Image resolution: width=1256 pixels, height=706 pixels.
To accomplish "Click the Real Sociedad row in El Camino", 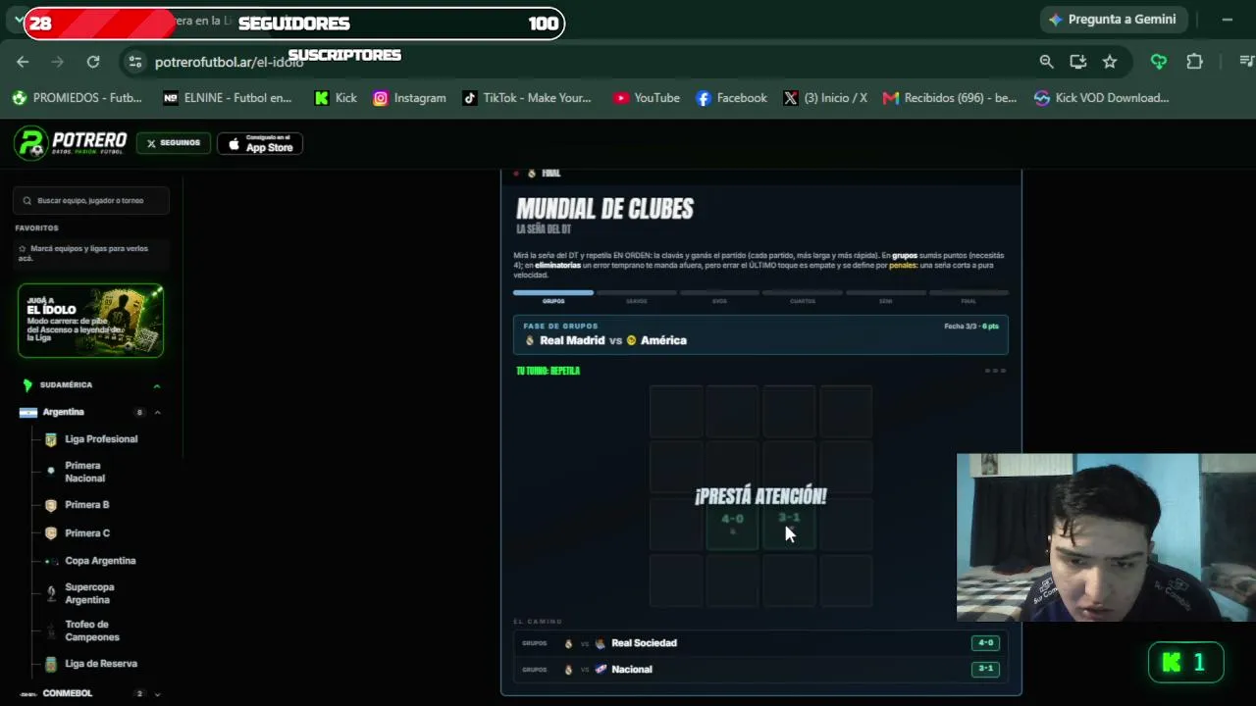I will tap(760, 643).
